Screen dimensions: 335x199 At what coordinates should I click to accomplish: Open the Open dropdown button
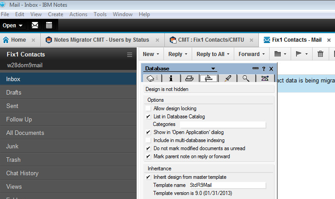pos(13,26)
